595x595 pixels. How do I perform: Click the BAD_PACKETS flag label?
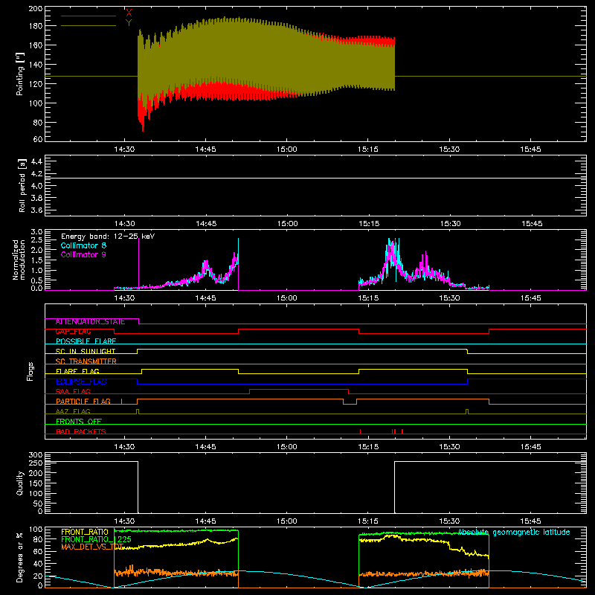[x=81, y=432]
